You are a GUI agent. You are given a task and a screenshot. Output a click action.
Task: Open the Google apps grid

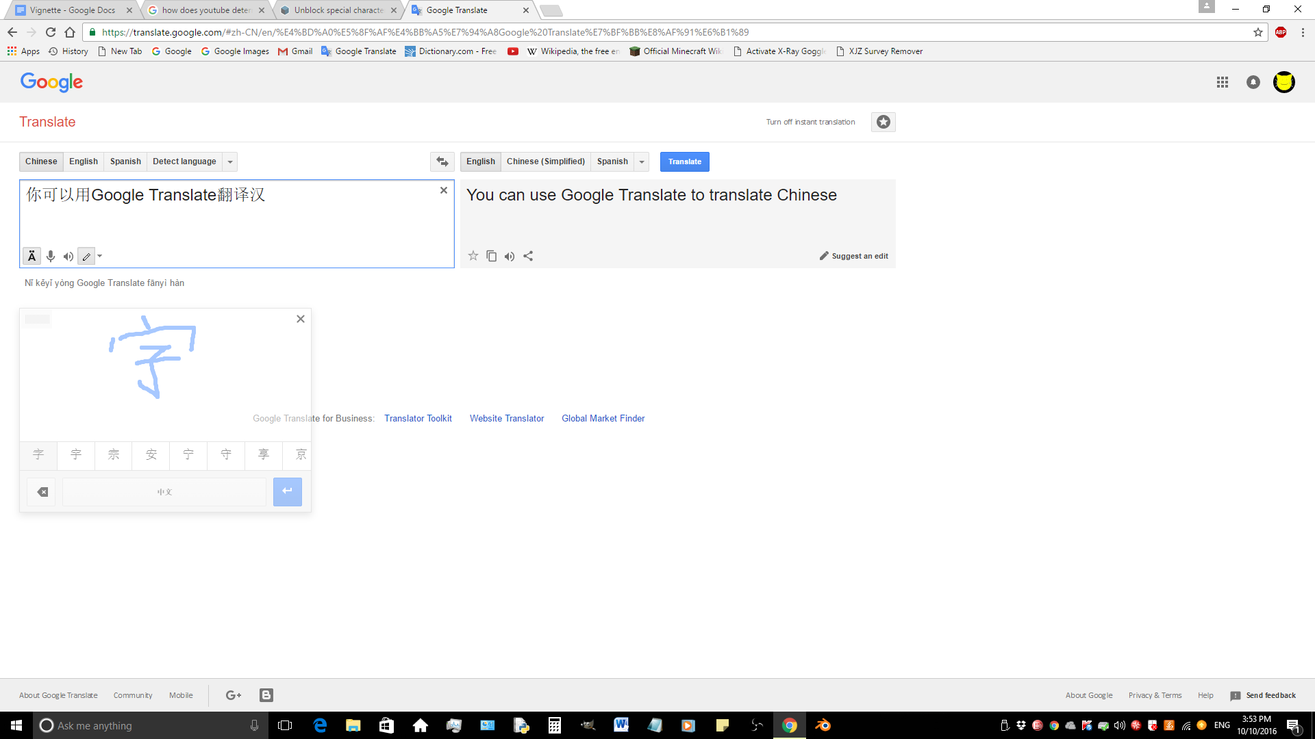(x=1223, y=82)
